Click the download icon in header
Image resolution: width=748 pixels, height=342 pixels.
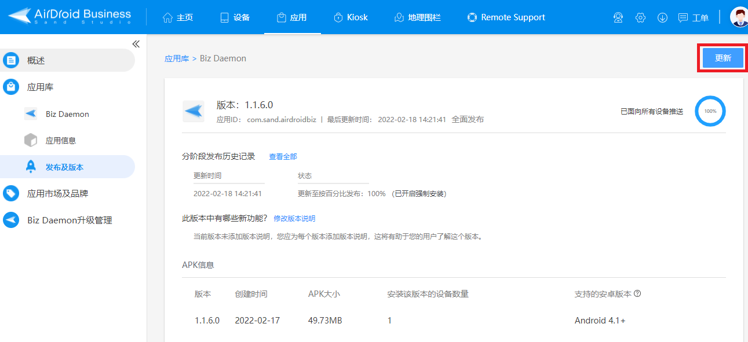coord(662,17)
